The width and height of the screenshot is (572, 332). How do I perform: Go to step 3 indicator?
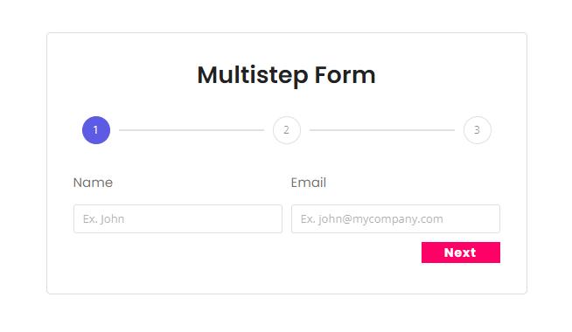[478, 130]
